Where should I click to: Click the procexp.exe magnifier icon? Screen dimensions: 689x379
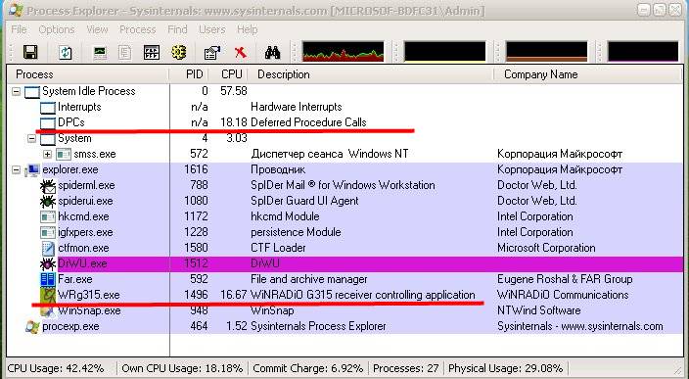click(x=32, y=326)
